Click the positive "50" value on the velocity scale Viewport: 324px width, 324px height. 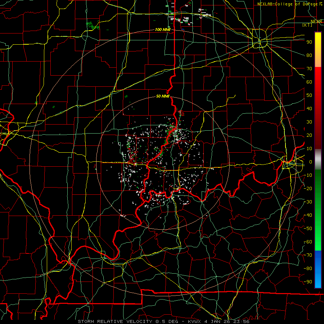pyautogui.click(x=309, y=95)
